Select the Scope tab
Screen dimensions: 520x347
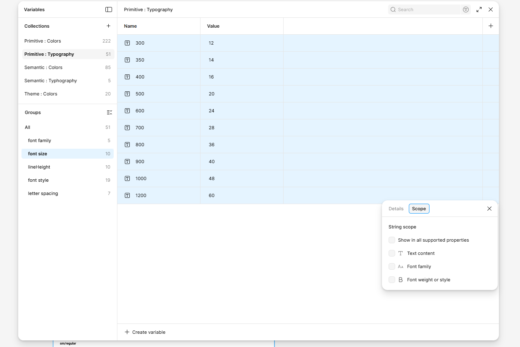pos(419,209)
